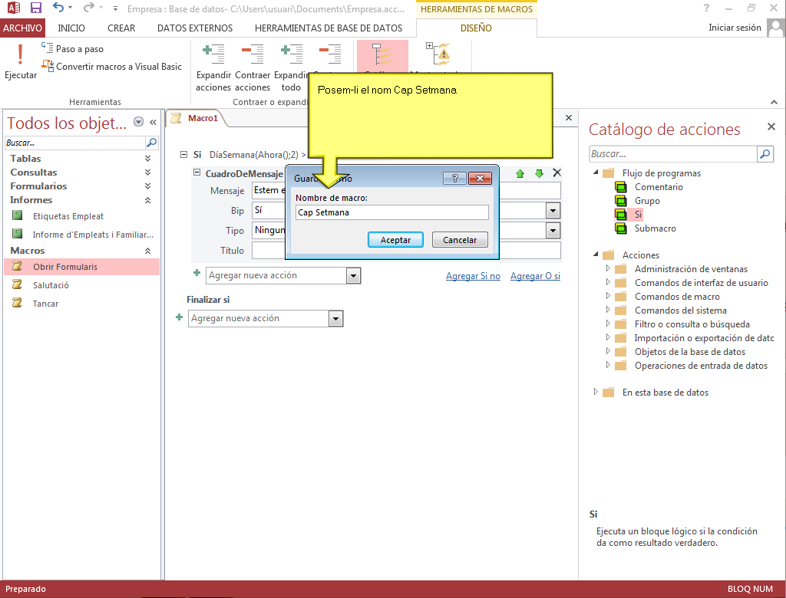Click the catalog Buscar search field
786x598 pixels.
pos(672,154)
